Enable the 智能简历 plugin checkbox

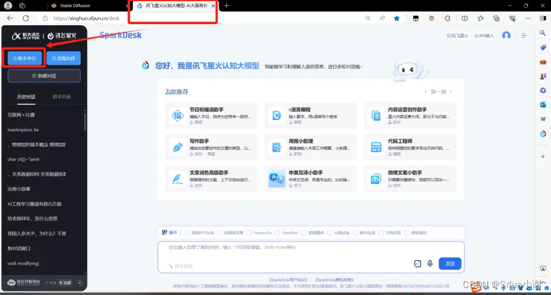pos(407,233)
